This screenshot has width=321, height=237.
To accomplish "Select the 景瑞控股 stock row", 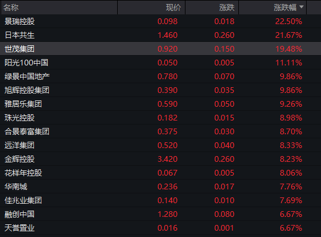I will coord(161,21).
